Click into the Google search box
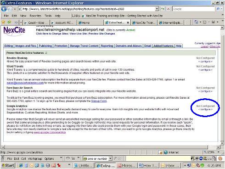 194,9
